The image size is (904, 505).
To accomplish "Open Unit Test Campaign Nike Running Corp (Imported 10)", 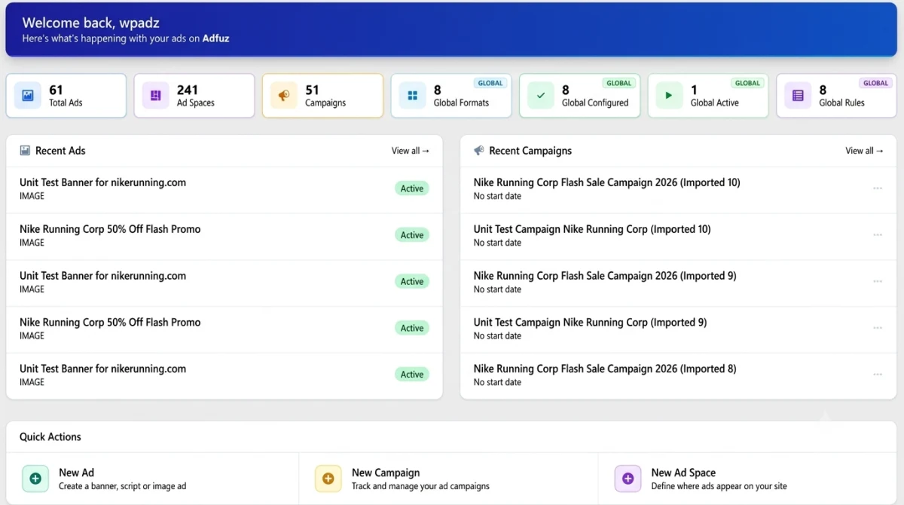I will (592, 229).
